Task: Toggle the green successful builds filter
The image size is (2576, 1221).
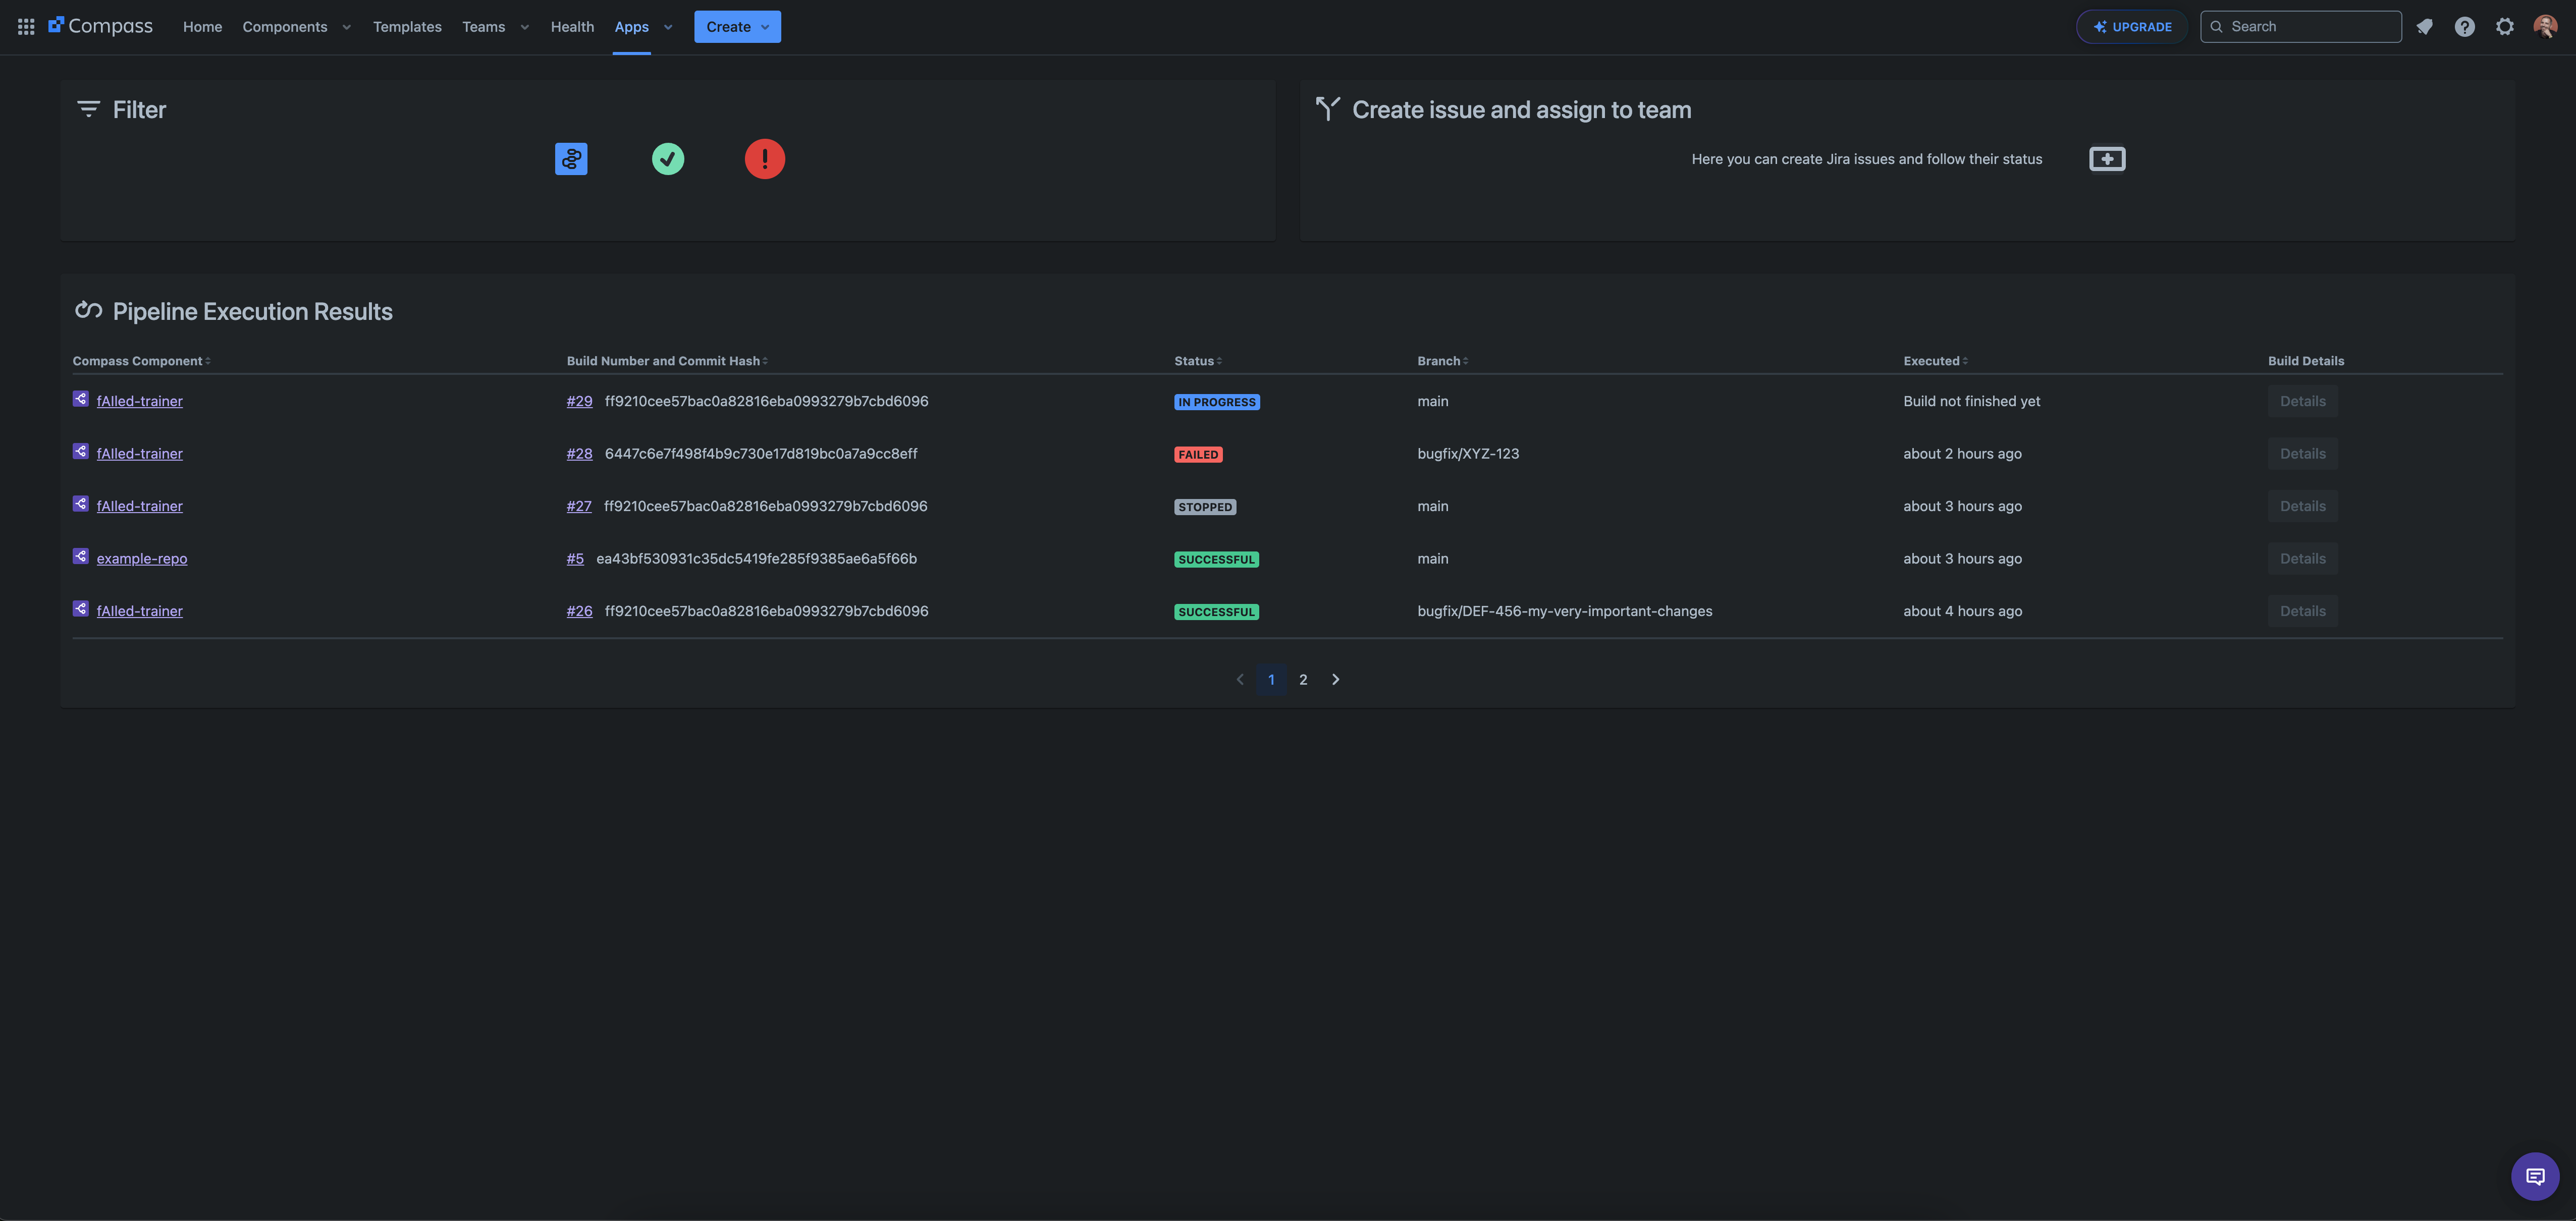Action: (x=668, y=159)
